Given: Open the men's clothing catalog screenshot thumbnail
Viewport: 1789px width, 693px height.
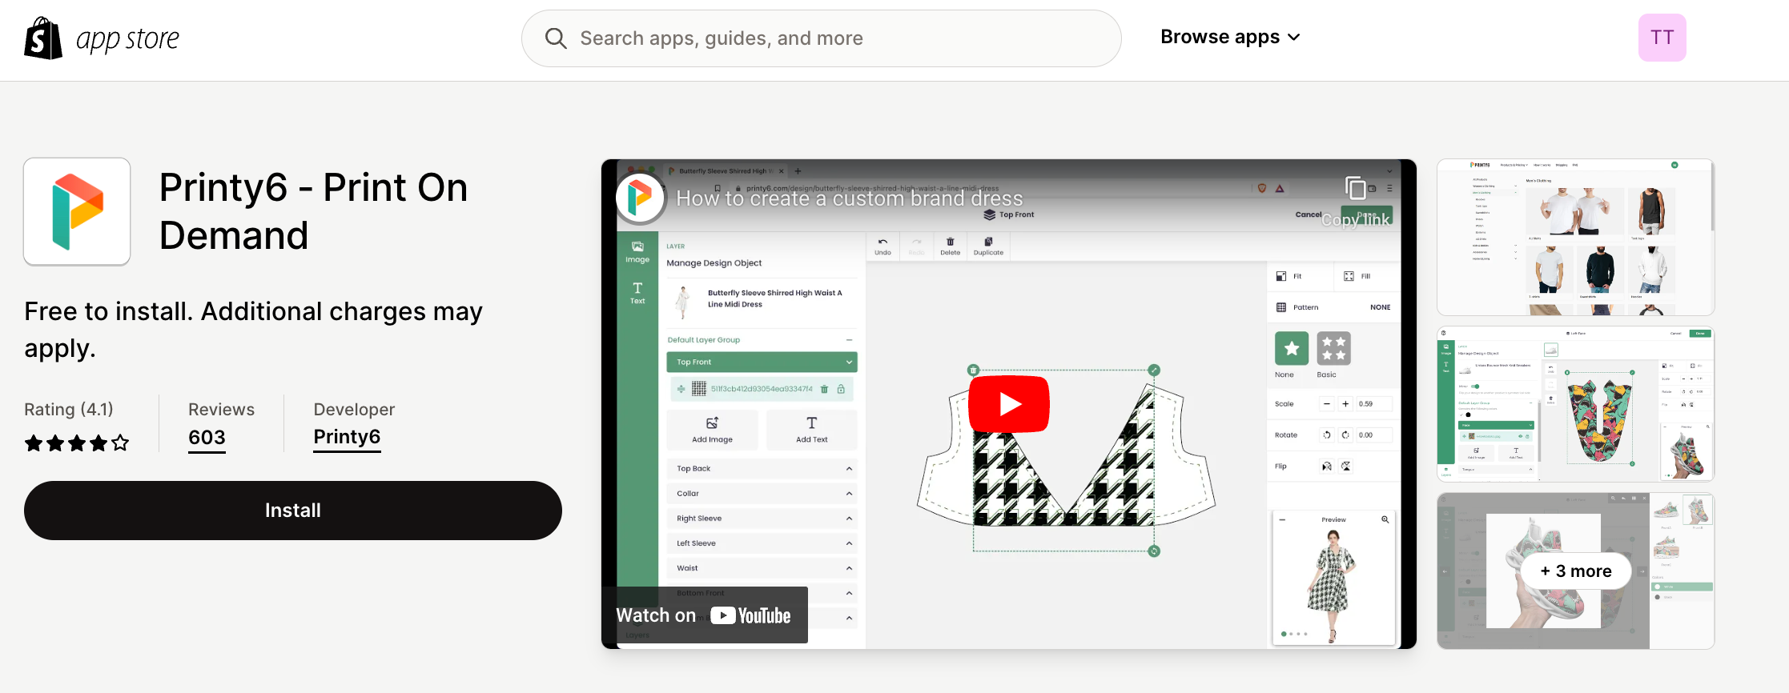Looking at the screenshot, I should point(1575,237).
